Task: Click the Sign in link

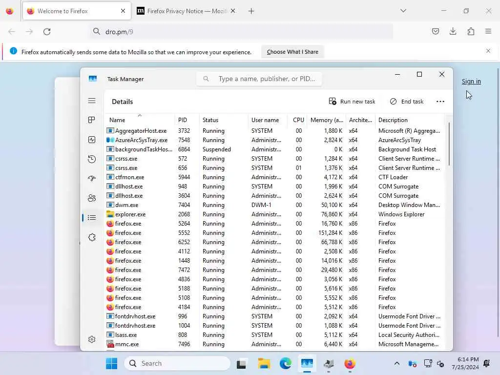Action: (471, 82)
